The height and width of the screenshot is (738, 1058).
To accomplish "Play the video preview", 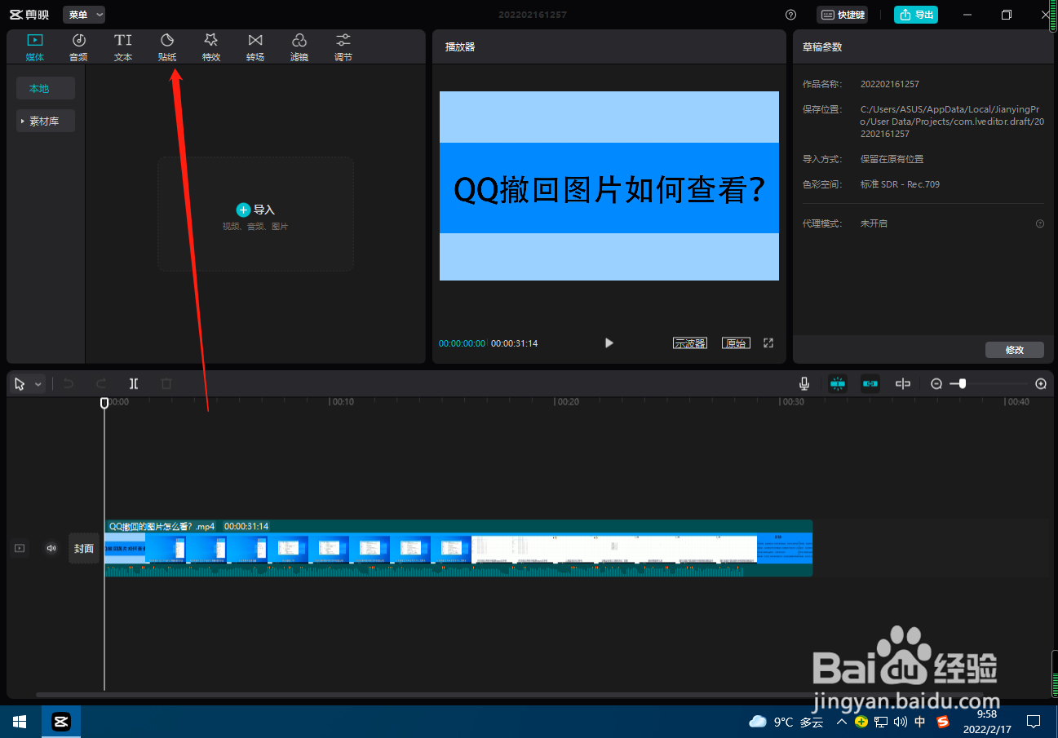I will (x=609, y=343).
